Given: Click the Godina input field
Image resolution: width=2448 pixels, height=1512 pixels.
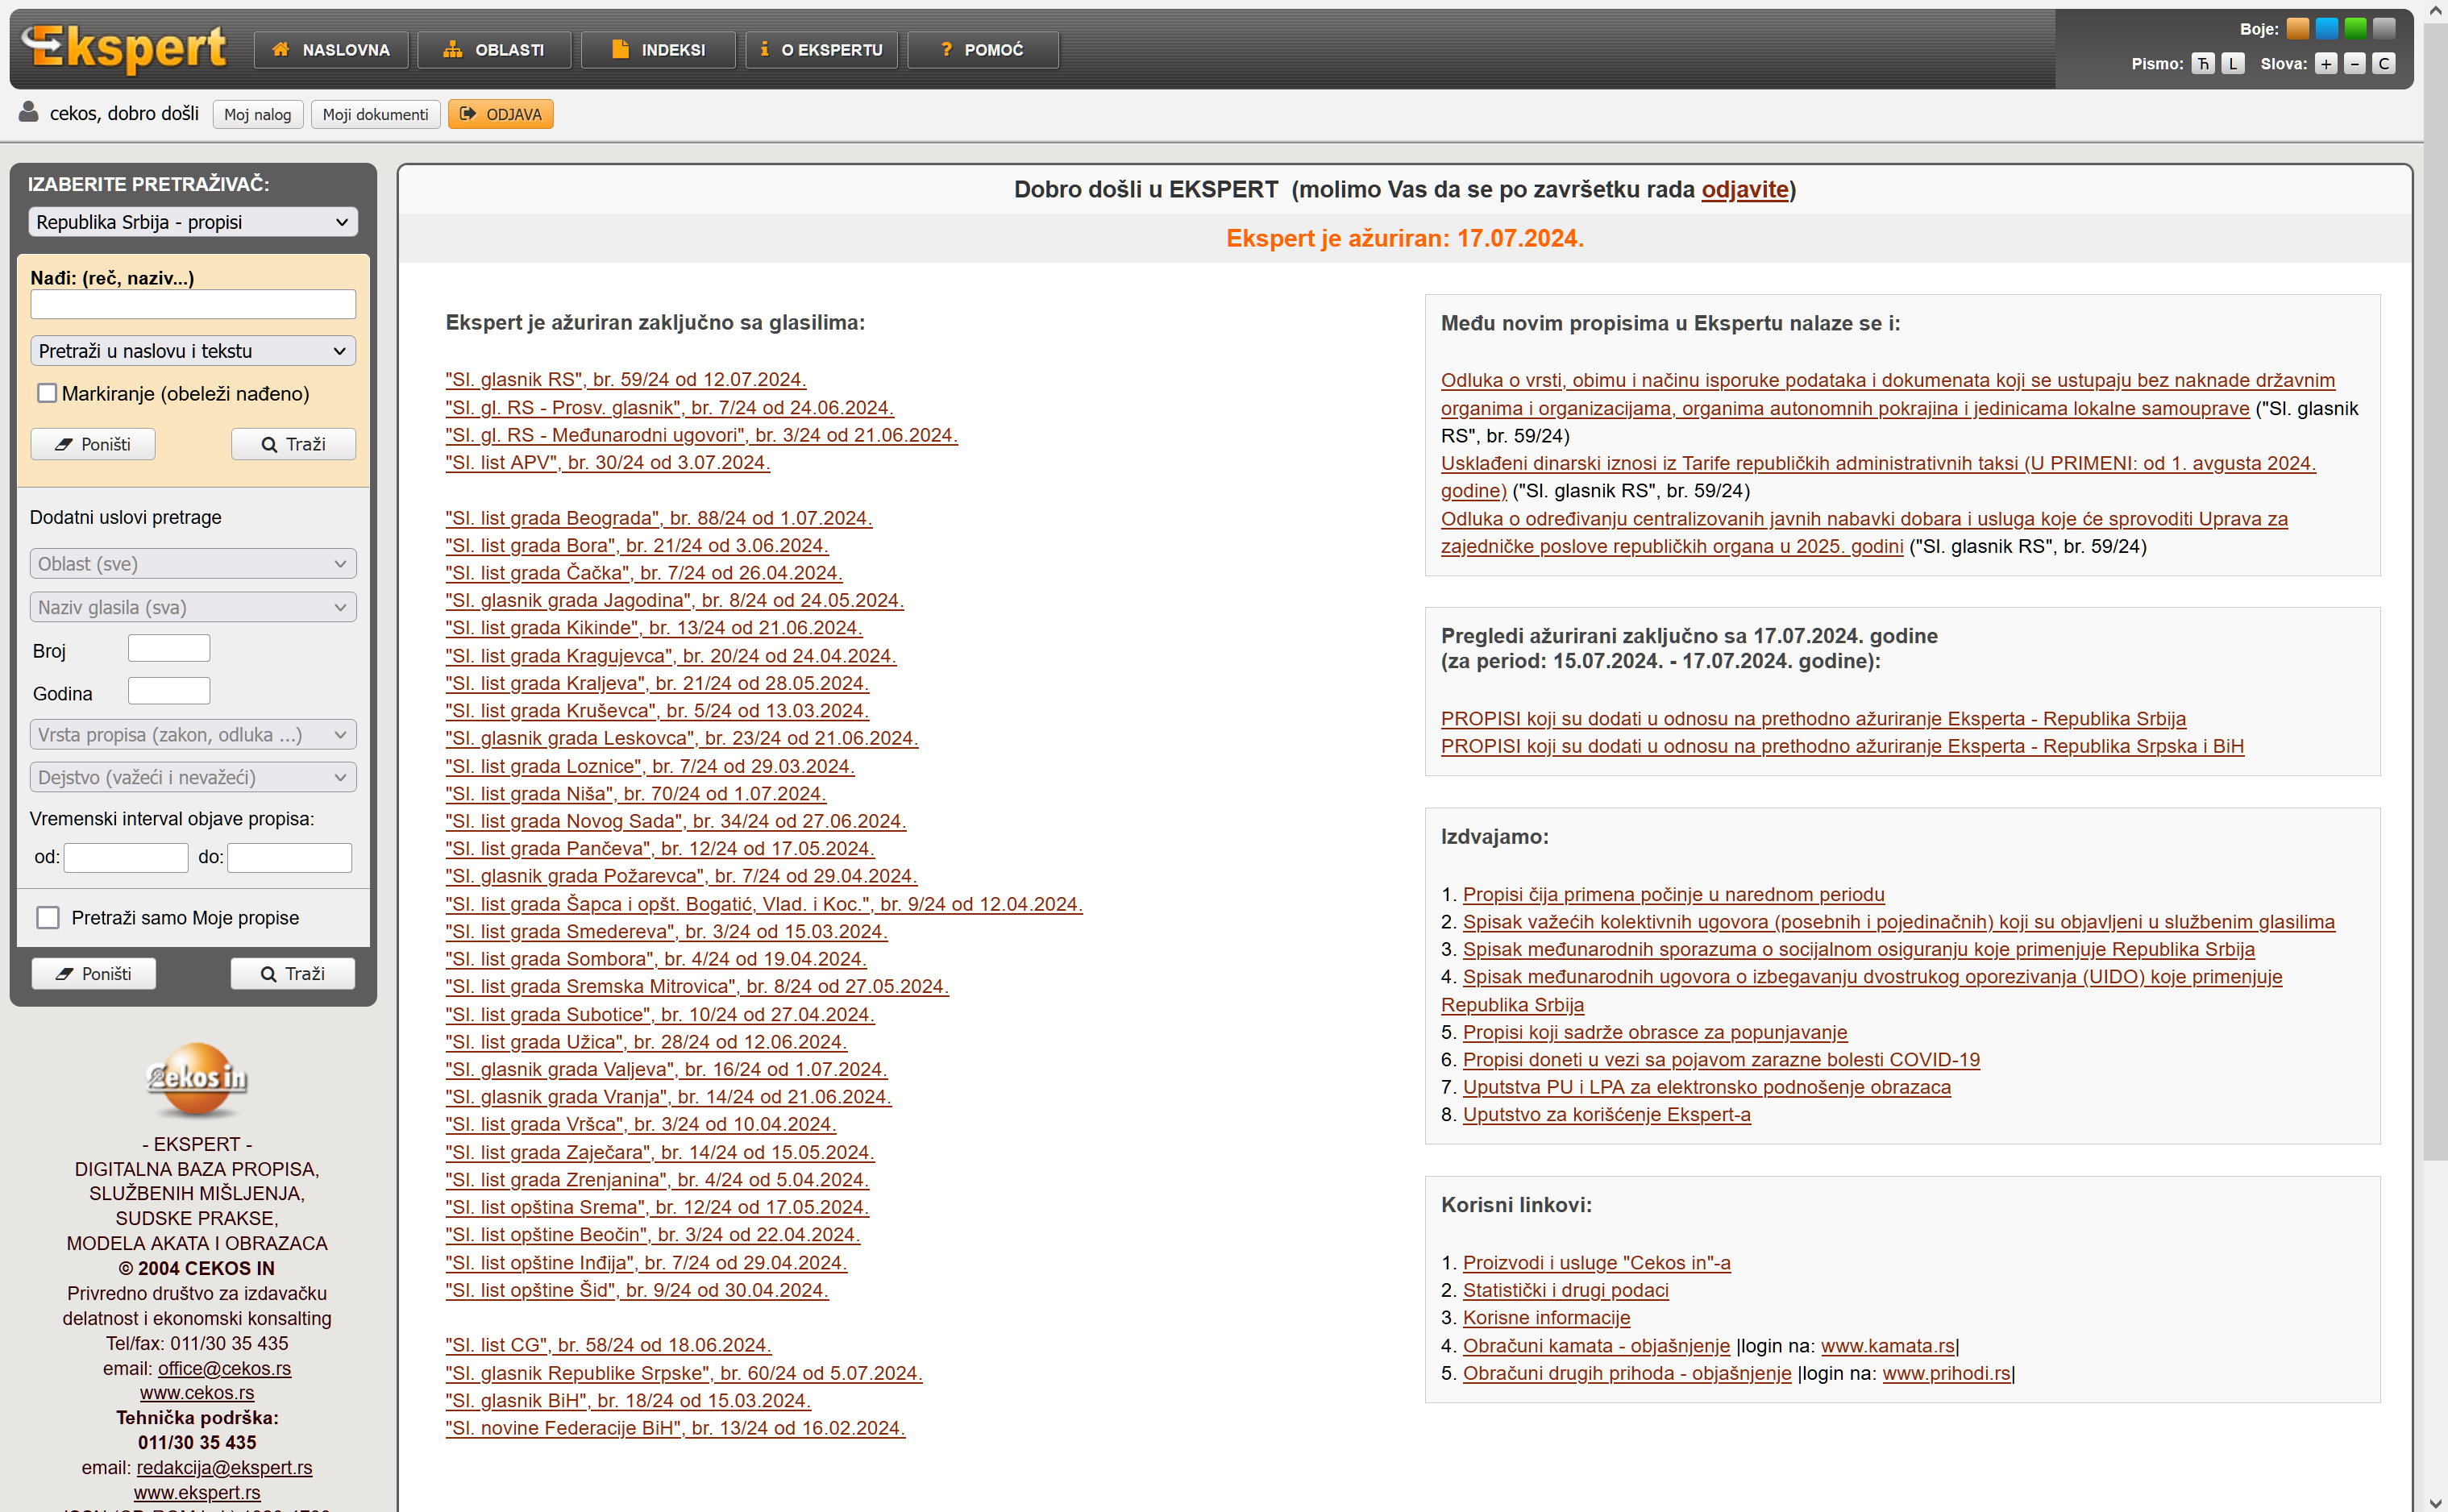Looking at the screenshot, I should (x=169, y=691).
